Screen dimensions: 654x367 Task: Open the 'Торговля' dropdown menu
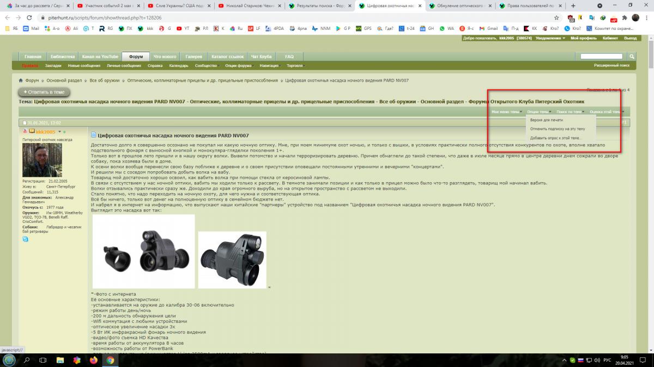(296, 66)
